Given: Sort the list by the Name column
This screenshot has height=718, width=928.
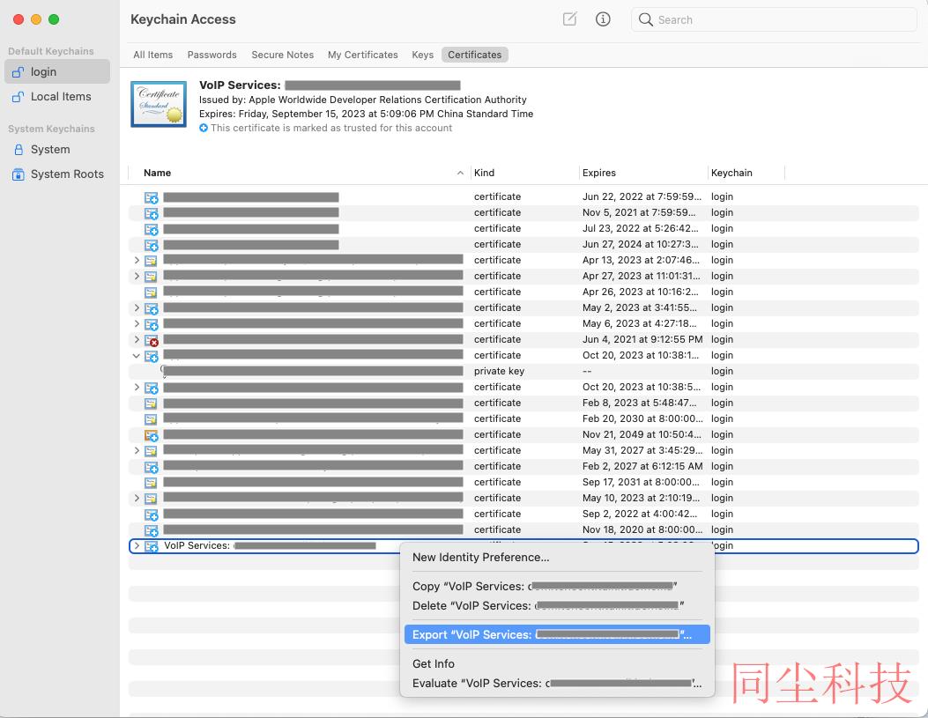Looking at the screenshot, I should [299, 173].
